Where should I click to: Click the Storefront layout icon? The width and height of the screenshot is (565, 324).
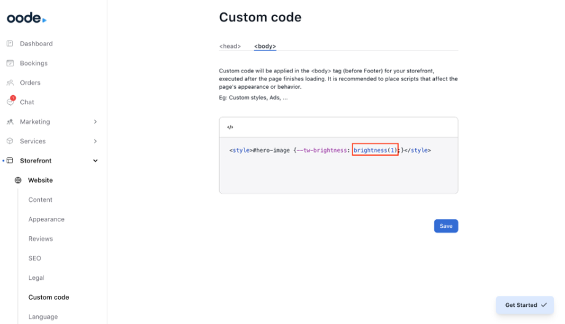point(10,161)
